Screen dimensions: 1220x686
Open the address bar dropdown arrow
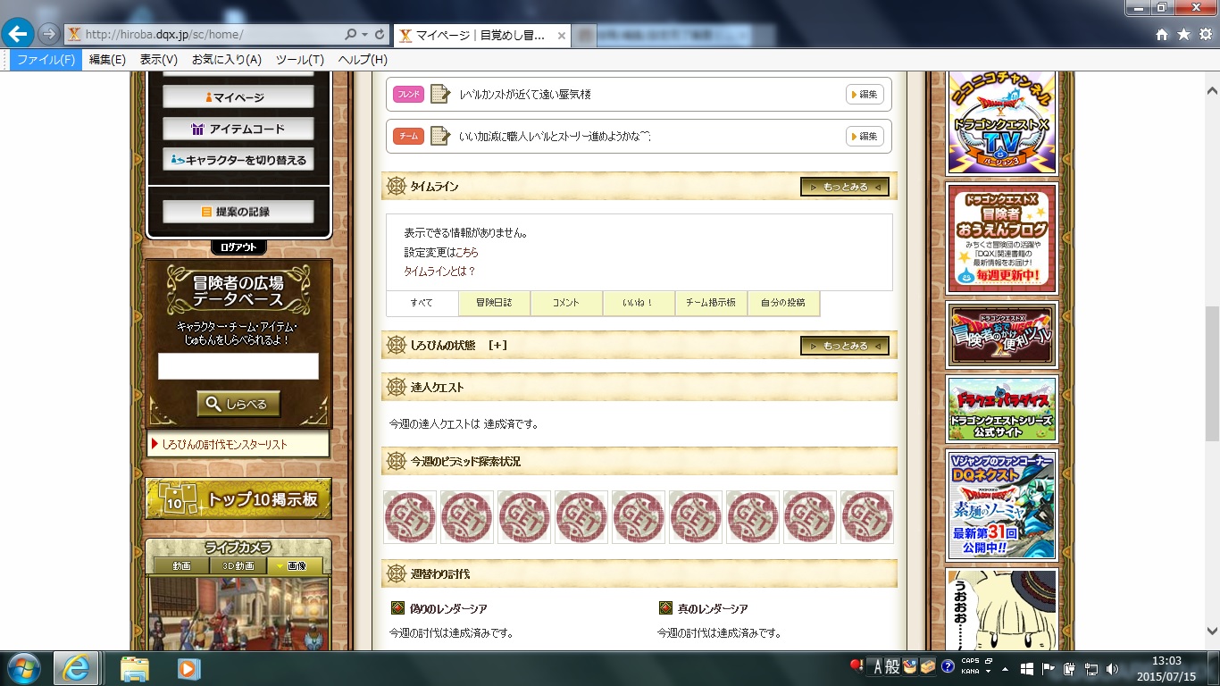364,34
